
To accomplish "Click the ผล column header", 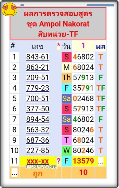I will point(101,46).
